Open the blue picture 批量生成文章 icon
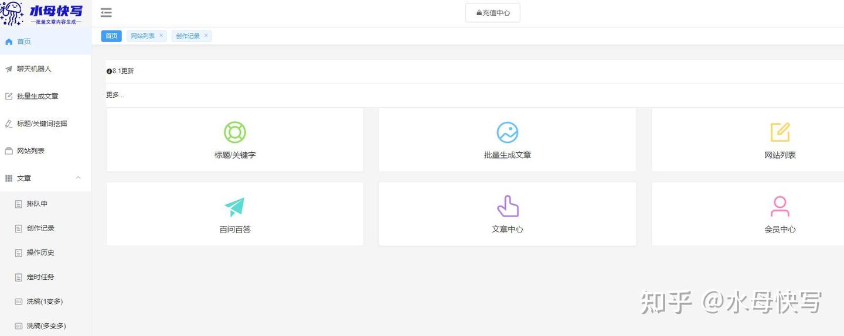This screenshot has width=844, height=336. tap(508, 132)
